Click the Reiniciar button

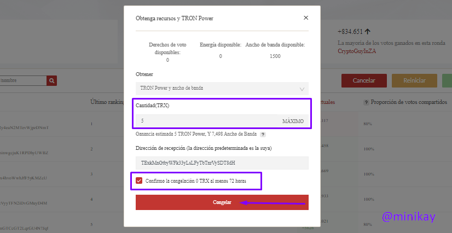(414, 80)
